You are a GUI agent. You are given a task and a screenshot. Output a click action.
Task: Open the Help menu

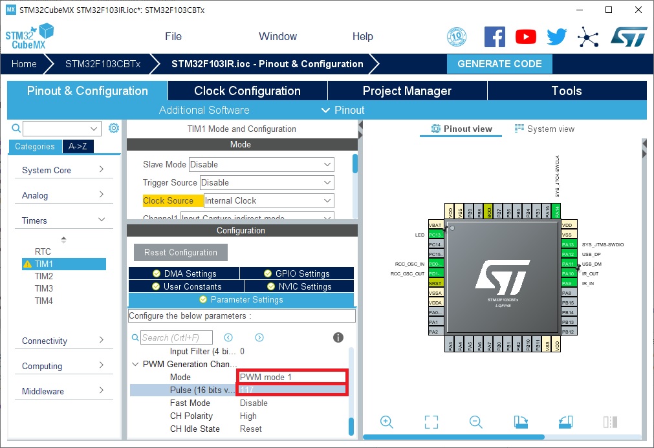coord(362,37)
